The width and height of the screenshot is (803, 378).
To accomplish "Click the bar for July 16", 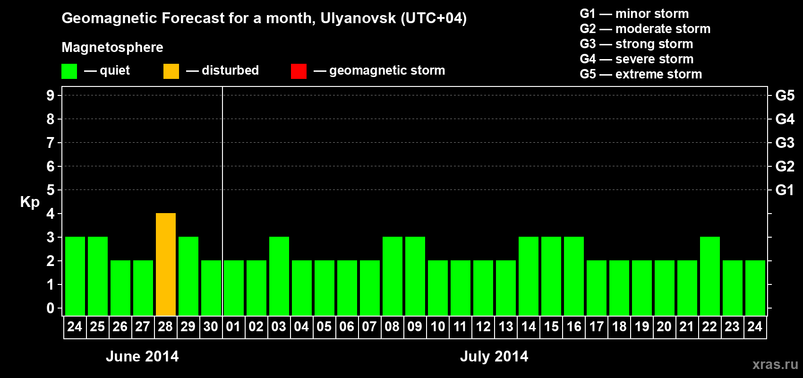I will pos(574,276).
